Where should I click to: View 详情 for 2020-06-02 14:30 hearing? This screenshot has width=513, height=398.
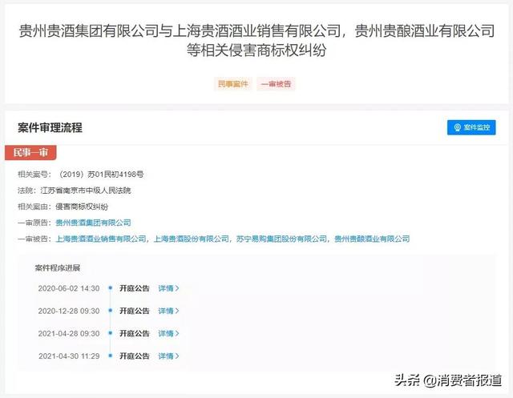click(168, 288)
